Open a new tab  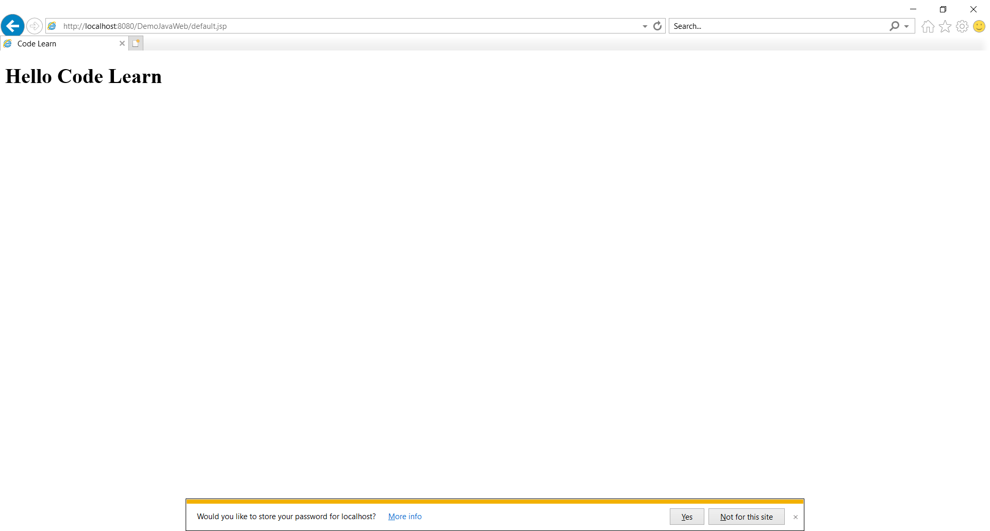(136, 44)
